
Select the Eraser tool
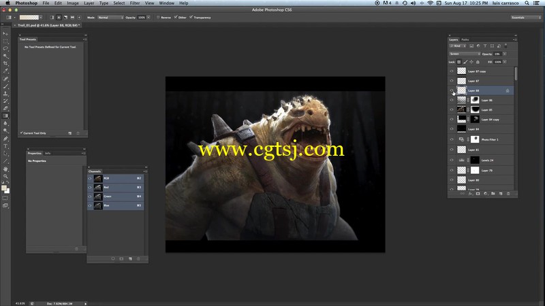click(5, 109)
